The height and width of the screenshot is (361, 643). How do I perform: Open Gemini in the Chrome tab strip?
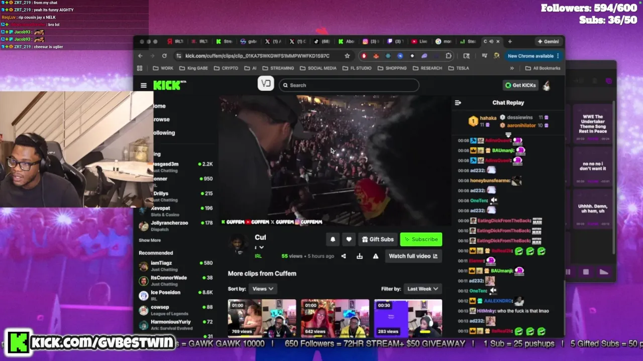pyautogui.click(x=548, y=42)
